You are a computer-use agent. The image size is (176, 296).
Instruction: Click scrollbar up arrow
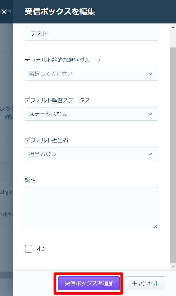point(173,28)
